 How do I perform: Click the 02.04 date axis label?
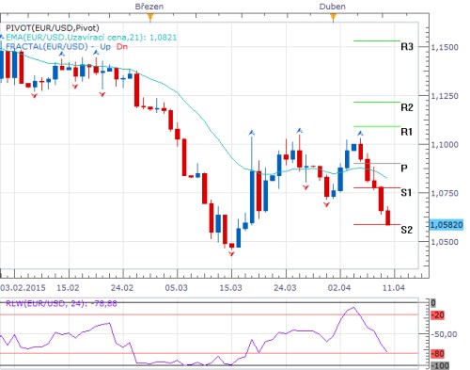point(339,288)
